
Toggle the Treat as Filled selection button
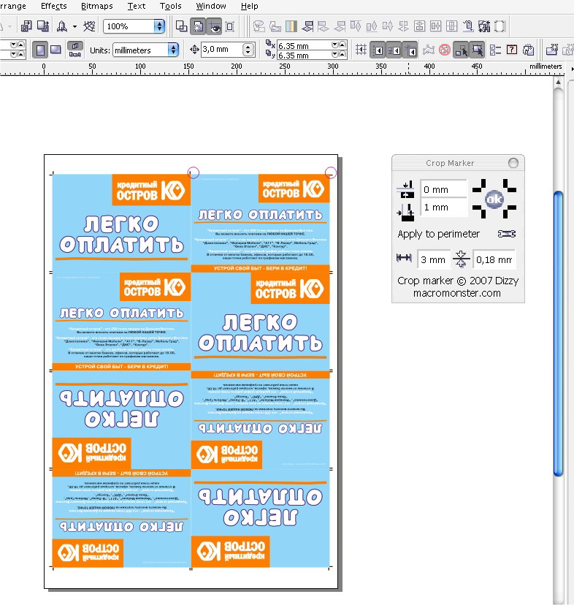461,50
